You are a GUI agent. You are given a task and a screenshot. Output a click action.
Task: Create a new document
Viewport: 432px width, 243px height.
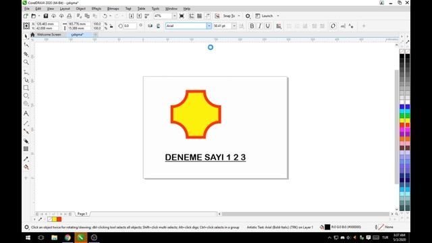click(x=26, y=16)
